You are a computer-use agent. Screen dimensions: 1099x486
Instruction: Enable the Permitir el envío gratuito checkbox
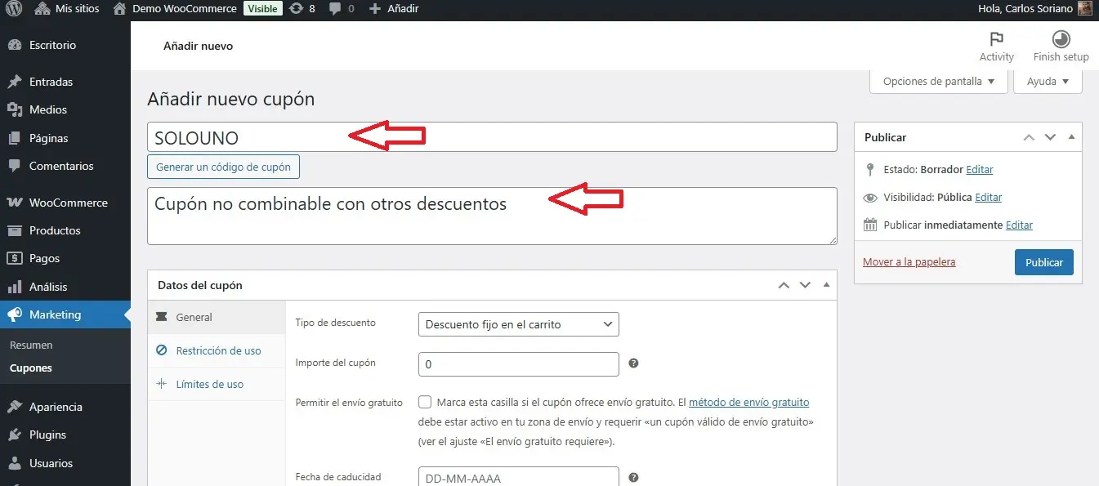(425, 402)
